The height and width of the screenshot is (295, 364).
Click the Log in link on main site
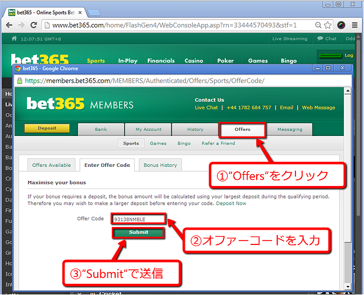(x=349, y=55)
